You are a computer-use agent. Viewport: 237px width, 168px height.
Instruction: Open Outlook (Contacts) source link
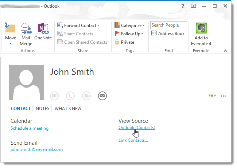point(137,128)
